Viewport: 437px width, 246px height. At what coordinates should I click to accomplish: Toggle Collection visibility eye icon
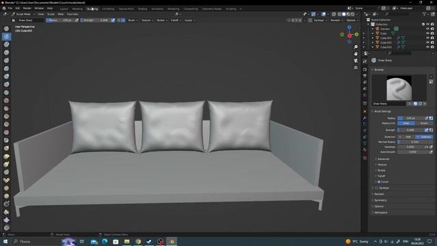[428, 25]
